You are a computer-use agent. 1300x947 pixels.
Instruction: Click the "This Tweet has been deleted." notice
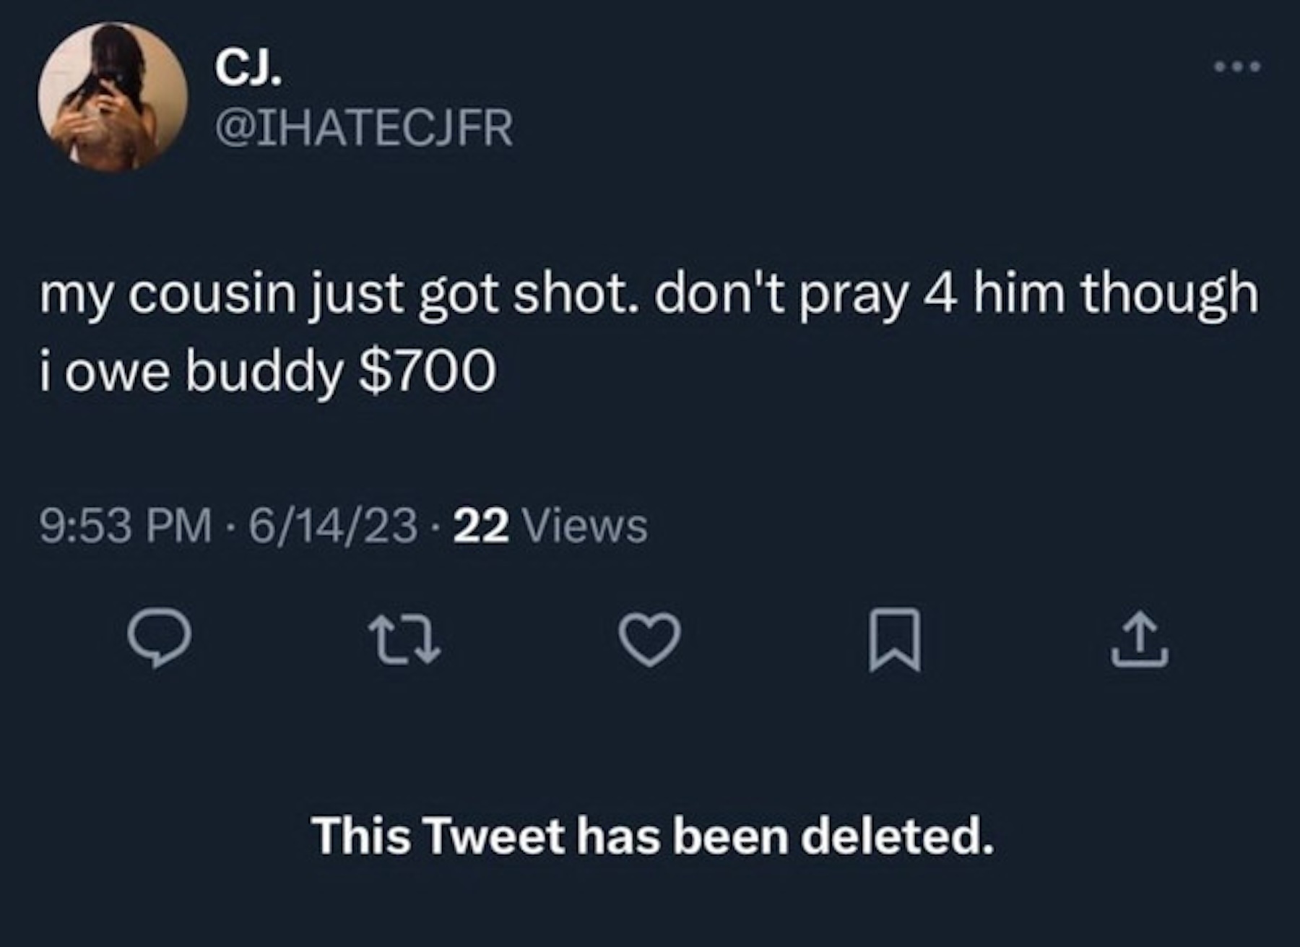[x=653, y=836]
